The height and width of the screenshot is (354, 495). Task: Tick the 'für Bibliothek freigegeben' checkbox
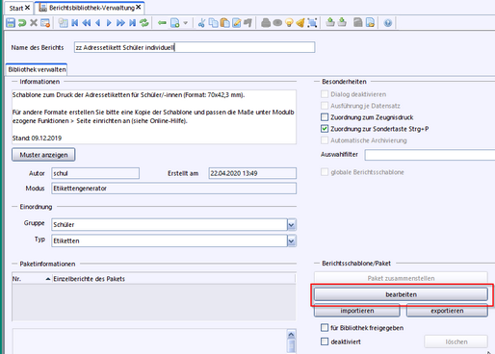coord(325,328)
